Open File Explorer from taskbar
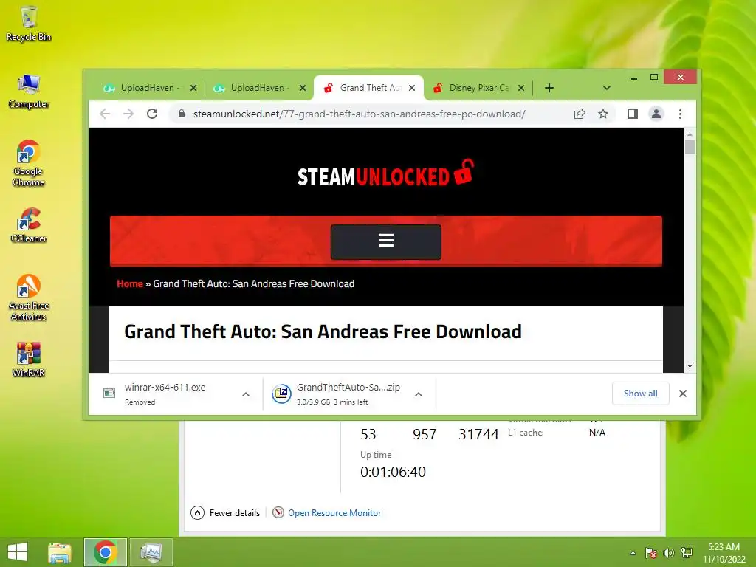 click(x=60, y=552)
